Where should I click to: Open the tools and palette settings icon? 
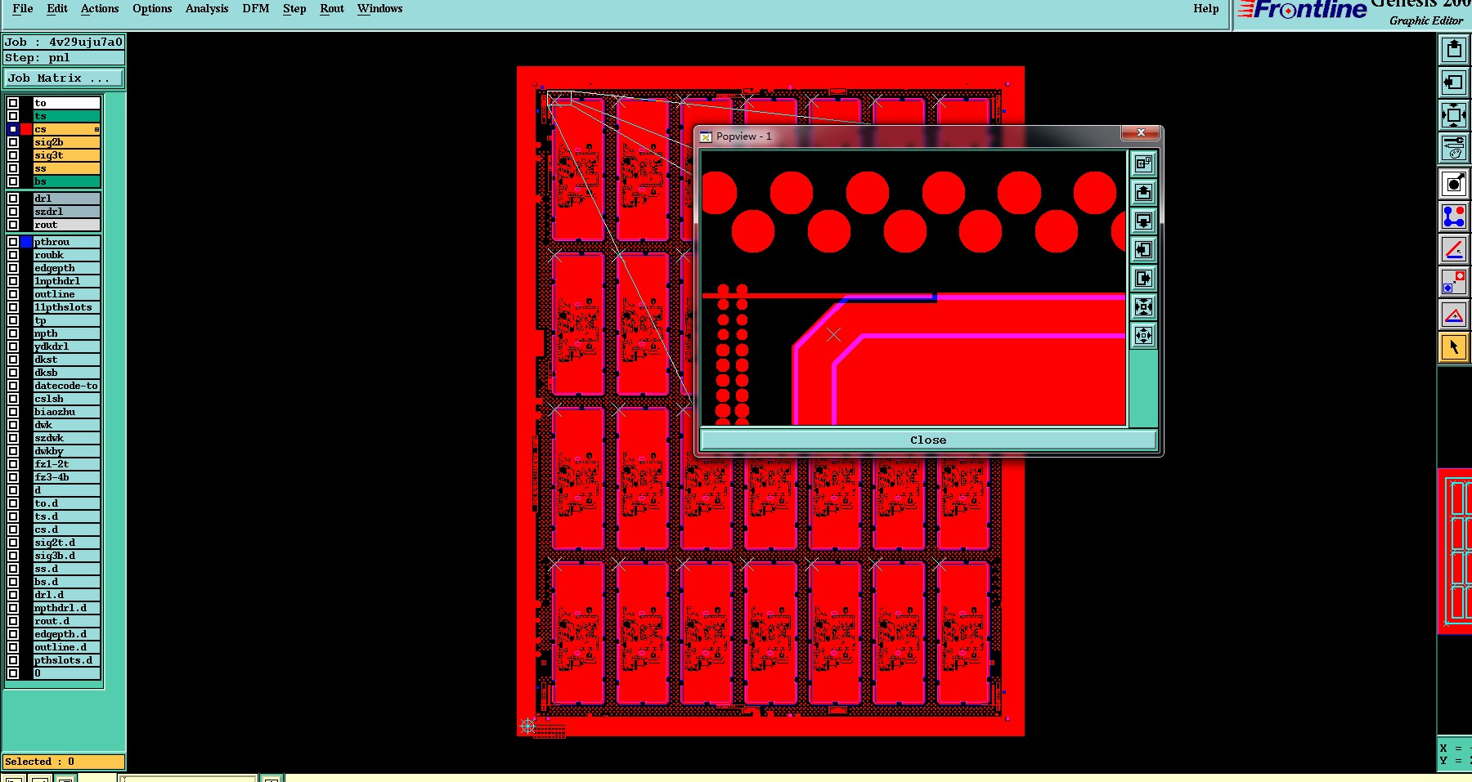[1454, 148]
